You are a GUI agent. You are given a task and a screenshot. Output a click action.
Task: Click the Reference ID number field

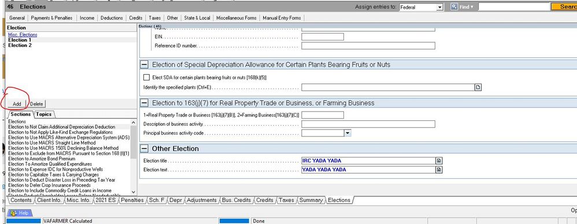pyautogui.click(x=368, y=46)
